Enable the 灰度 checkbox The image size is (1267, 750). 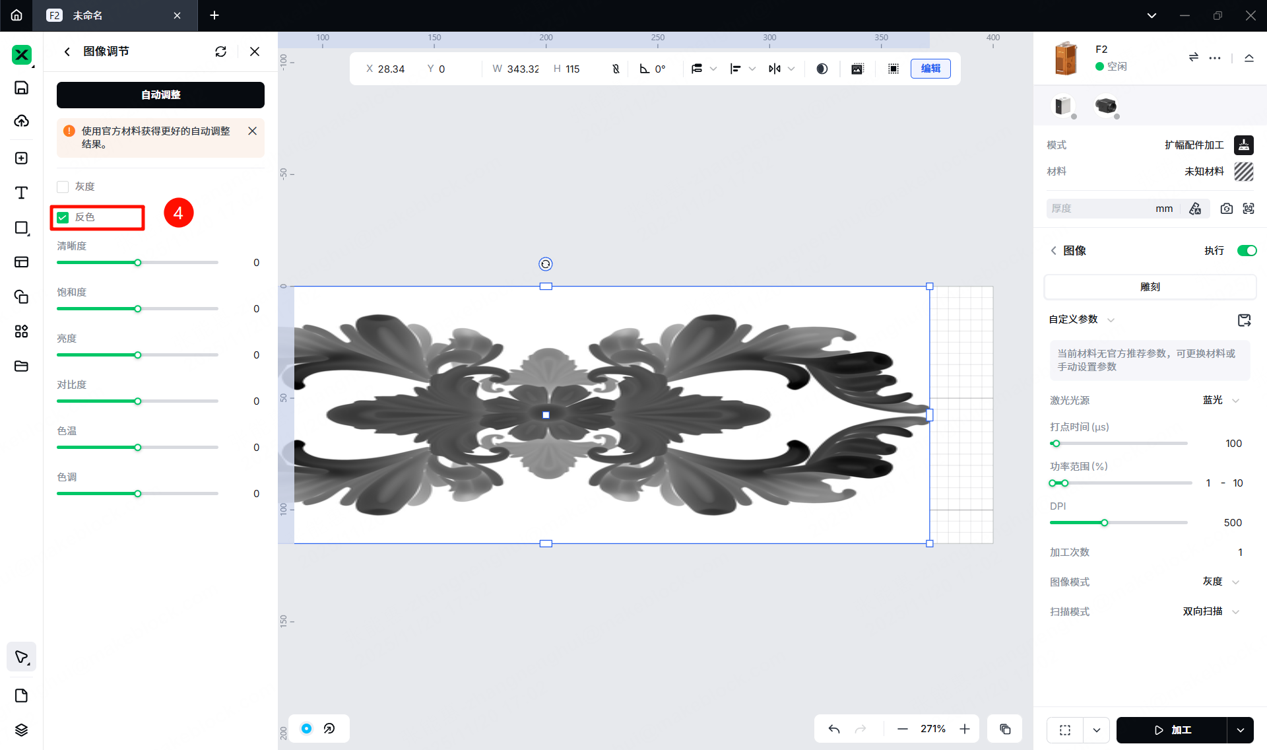click(63, 187)
